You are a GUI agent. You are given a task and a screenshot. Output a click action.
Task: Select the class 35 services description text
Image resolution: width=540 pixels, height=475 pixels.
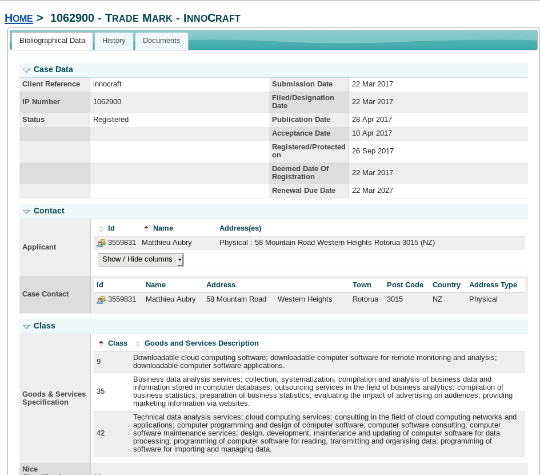tap(323, 391)
